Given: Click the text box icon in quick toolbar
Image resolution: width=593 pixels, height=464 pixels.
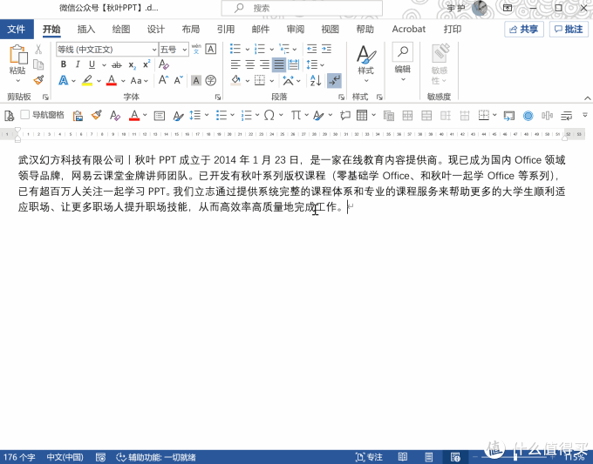Looking at the screenshot, I should [x=160, y=116].
